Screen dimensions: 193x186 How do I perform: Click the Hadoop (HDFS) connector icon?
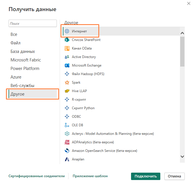tap(67, 74)
